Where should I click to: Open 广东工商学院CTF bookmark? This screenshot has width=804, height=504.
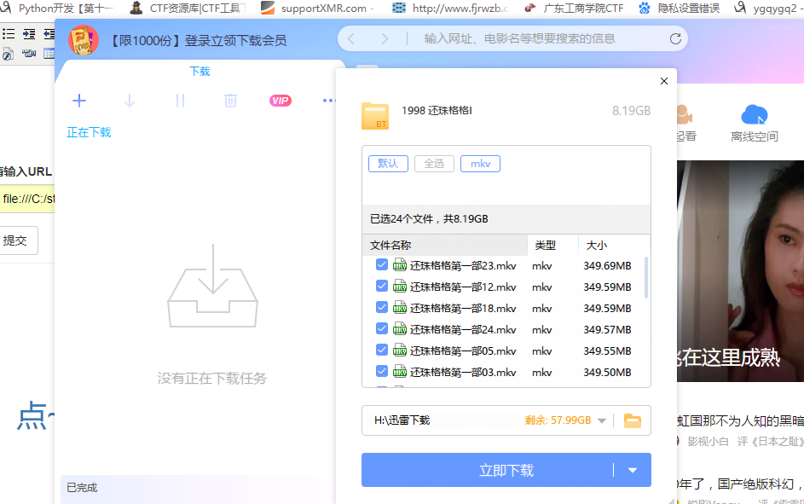coord(575,9)
